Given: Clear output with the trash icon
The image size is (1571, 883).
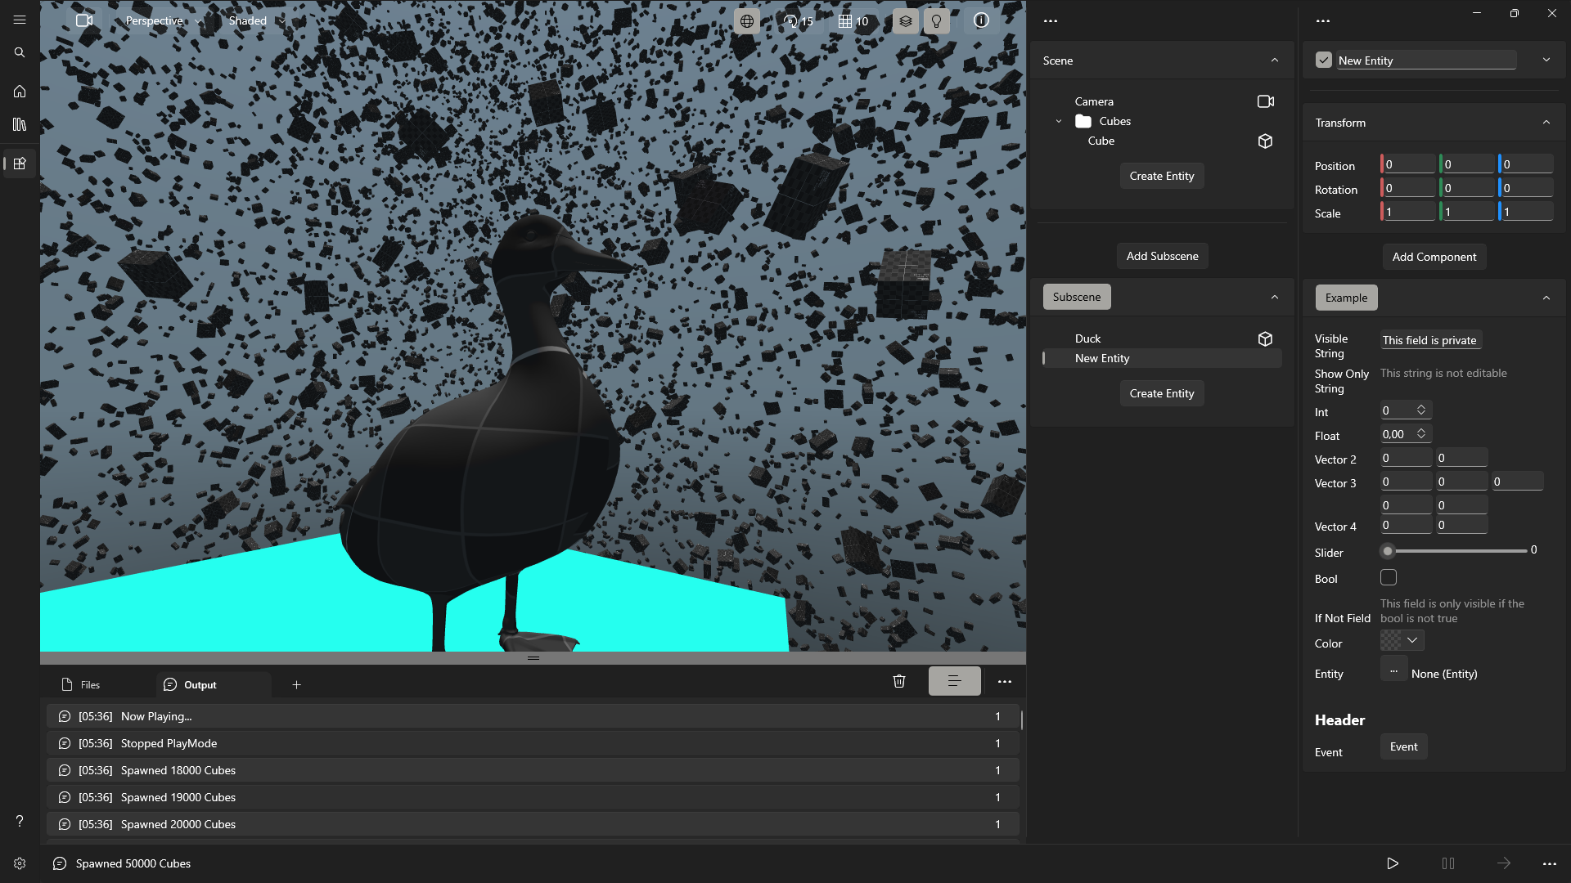Looking at the screenshot, I should click(899, 681).
